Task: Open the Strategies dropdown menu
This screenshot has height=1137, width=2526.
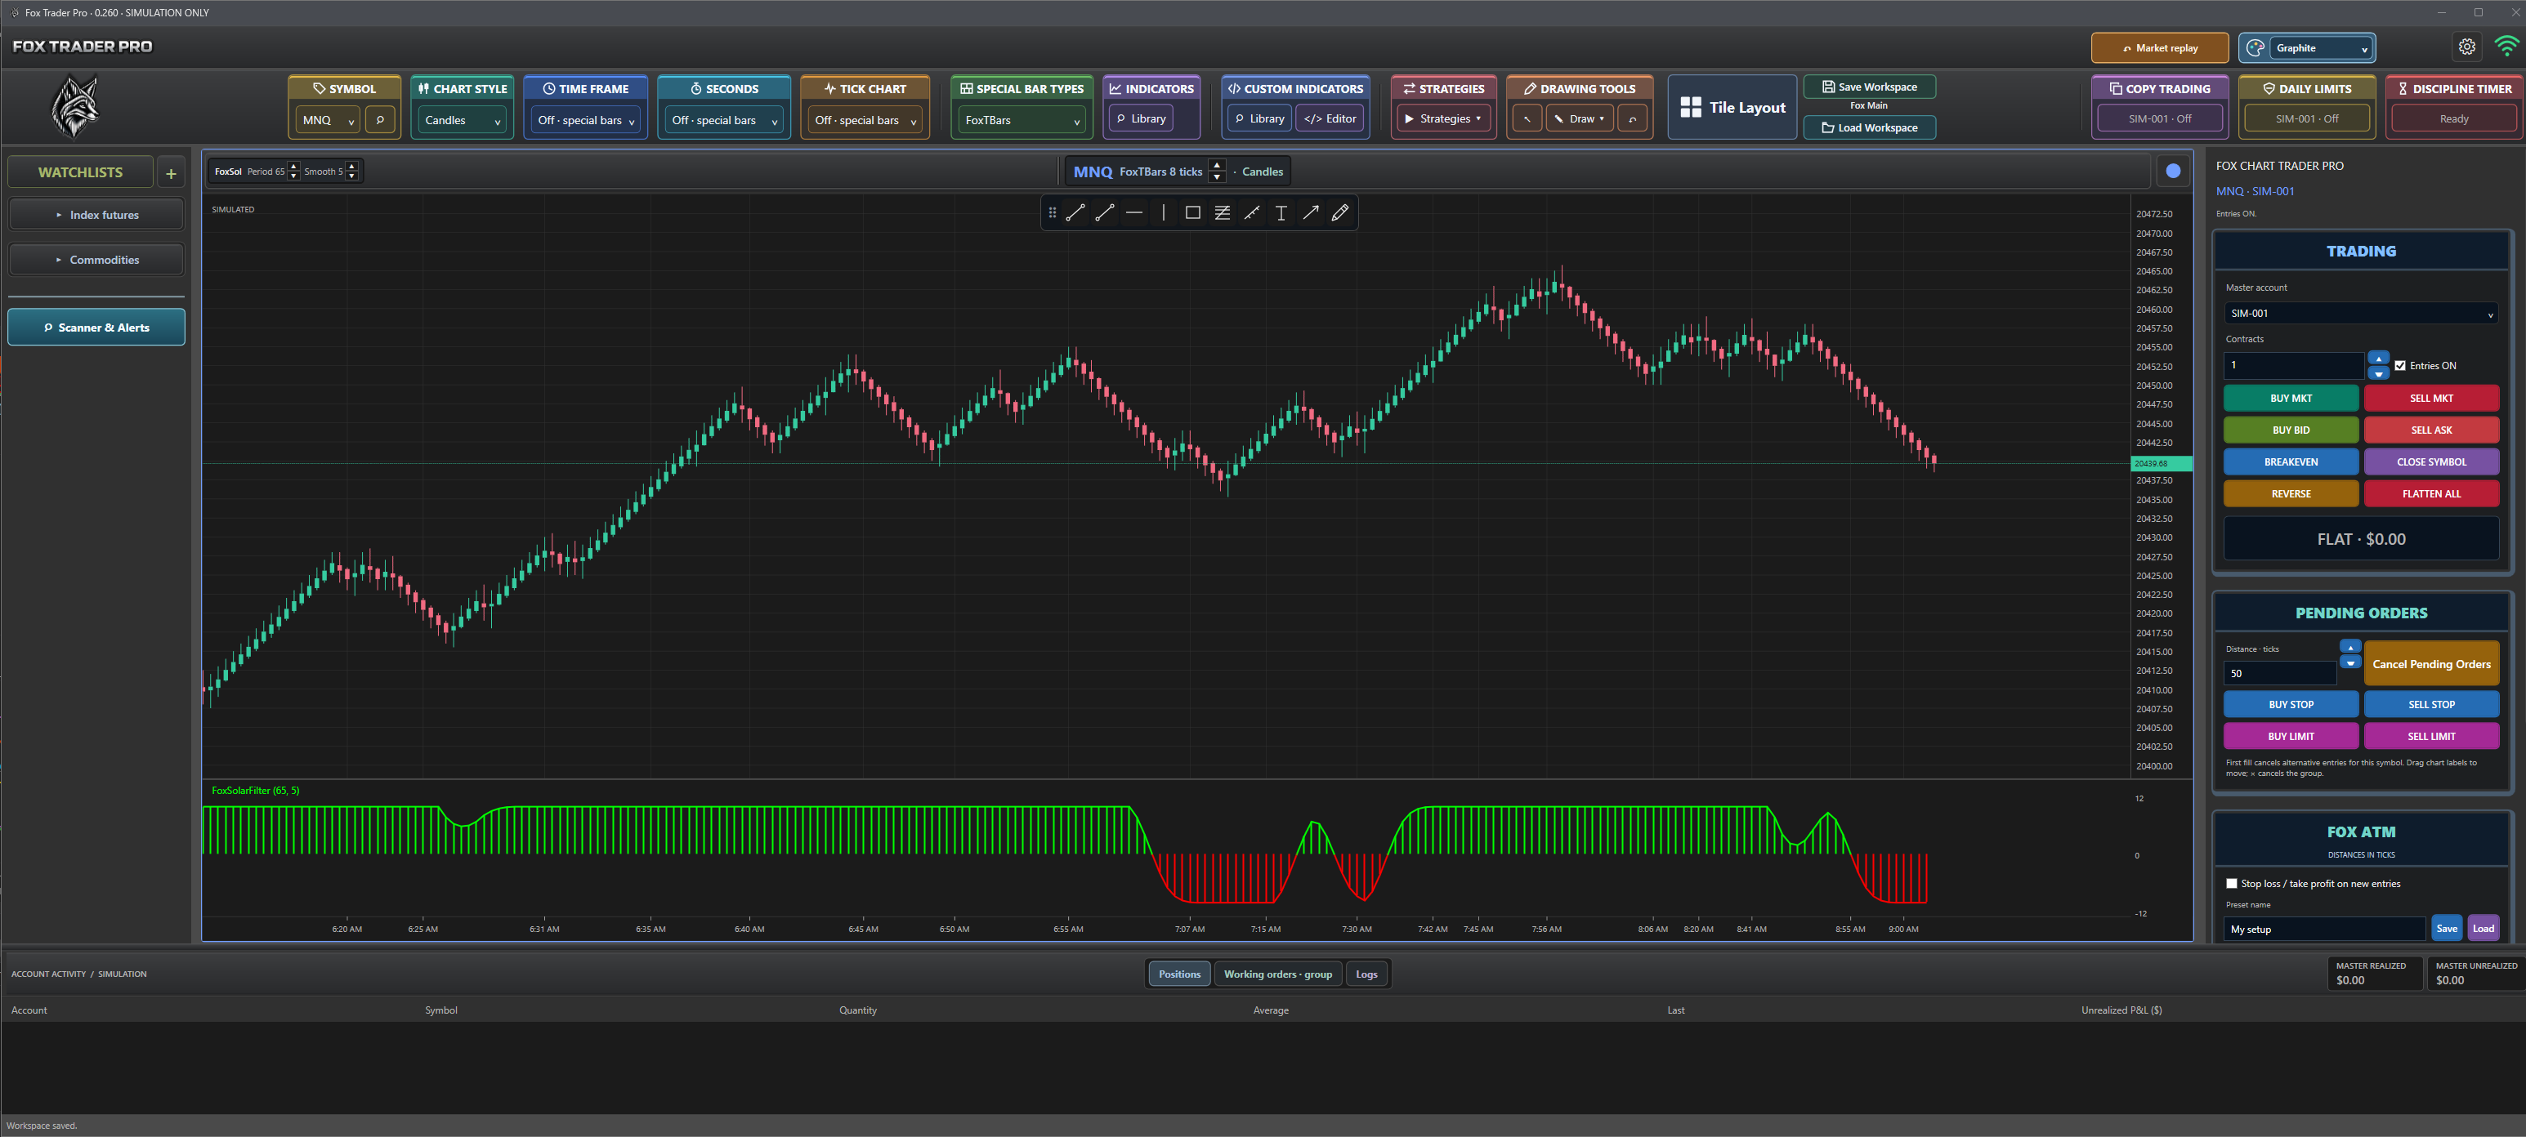Action: coord(1443,118)
